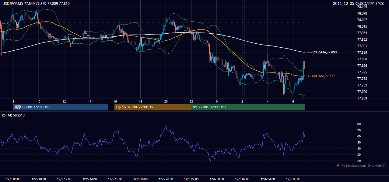Click price level 77.858 on axis
Screen dimensions: 389x182
point(362,59)
